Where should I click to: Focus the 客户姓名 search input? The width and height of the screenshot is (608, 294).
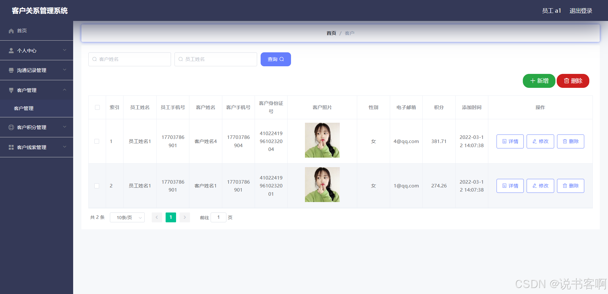click(x=130, y=59)
